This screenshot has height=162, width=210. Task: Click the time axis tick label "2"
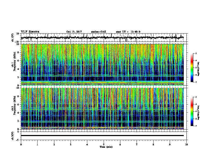54,145
